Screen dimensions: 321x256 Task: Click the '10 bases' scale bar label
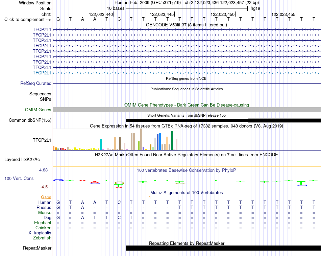click(x=116, y=8)
